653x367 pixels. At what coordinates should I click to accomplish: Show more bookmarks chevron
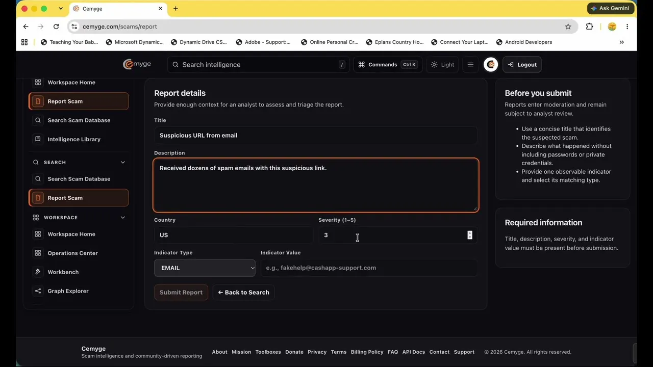pos(621,42)
